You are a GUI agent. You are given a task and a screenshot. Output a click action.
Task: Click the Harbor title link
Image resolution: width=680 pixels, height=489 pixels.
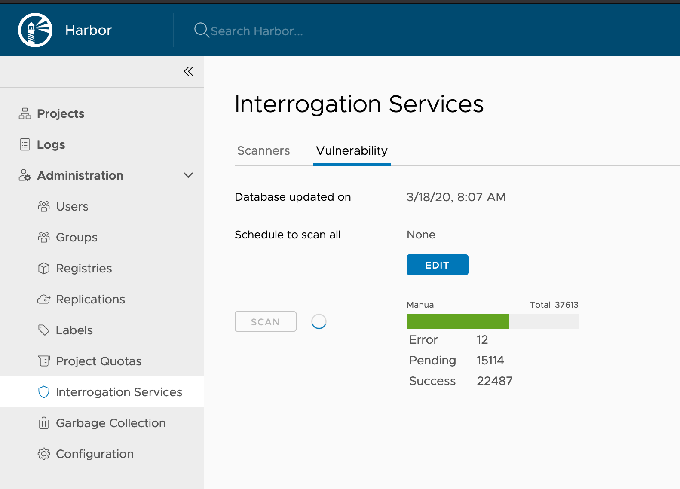pos(89,30)
